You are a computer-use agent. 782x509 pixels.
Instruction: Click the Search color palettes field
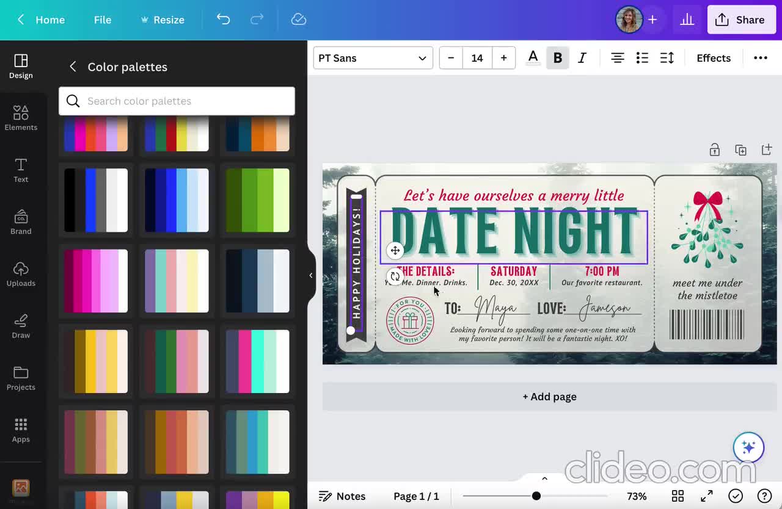(177, 101)
